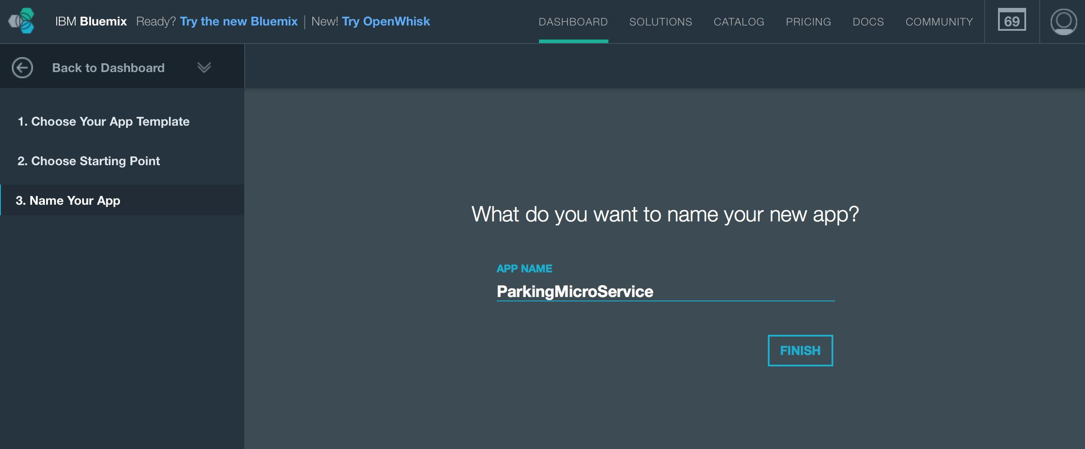Select Pricing in the top navigation
The width and height of the screenshot is (1085, 449).
coord(808,22)
